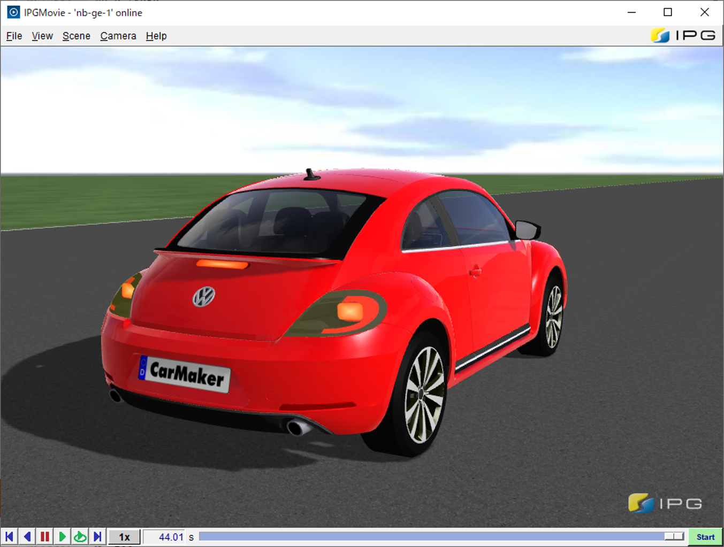The image size is (724, 547).
Task: Jump to beginning of the recording
Action: pyautogui.click(x=9, y=537)
